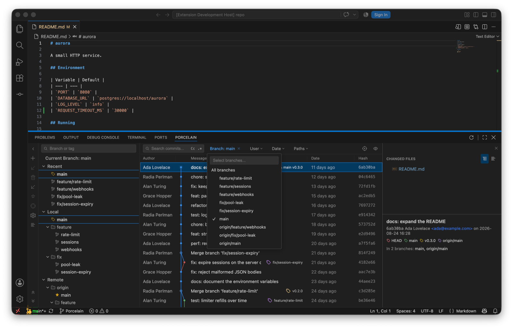
Task: Open the preview icon in editor toolbar
Action: pos(467,27)
